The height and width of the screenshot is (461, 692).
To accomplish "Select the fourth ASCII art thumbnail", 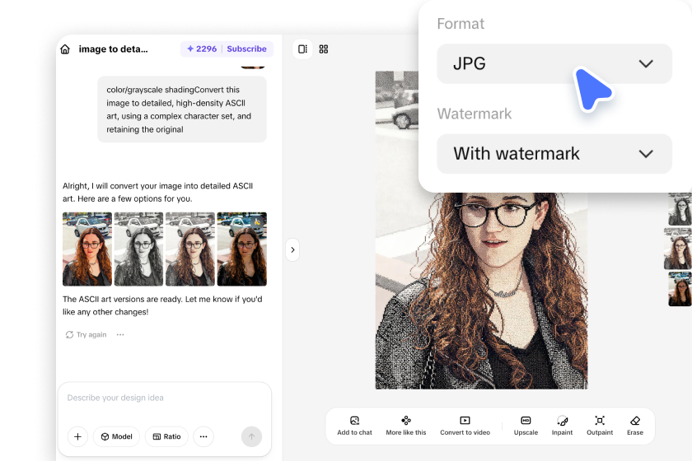I will 242,249.
